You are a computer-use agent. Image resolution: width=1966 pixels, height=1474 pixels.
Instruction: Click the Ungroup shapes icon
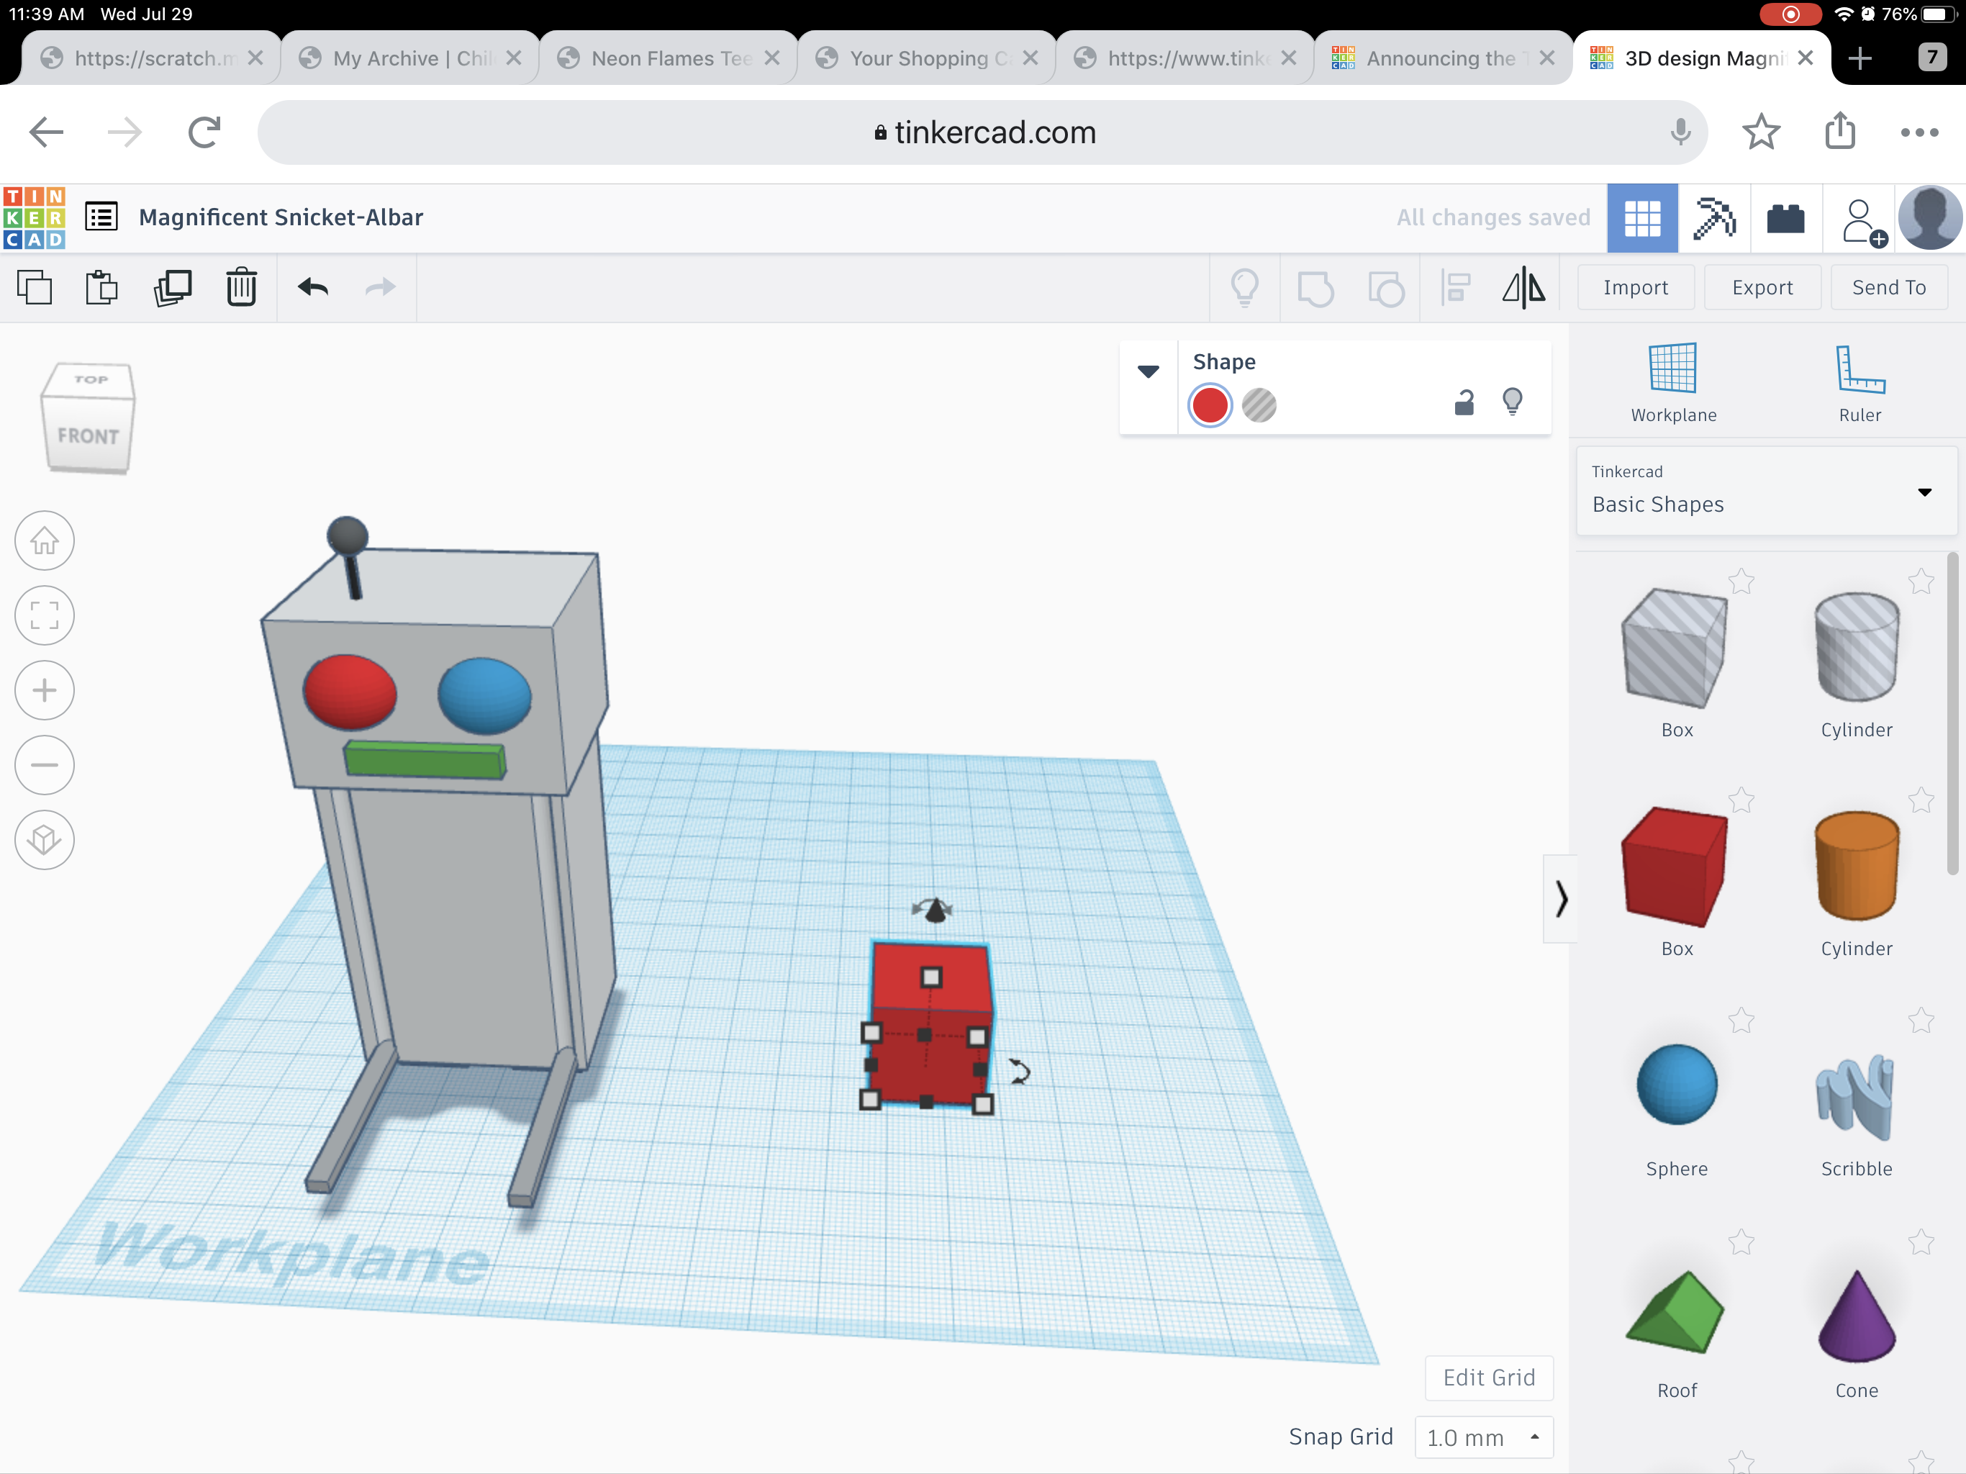[x=1385, y=289]
